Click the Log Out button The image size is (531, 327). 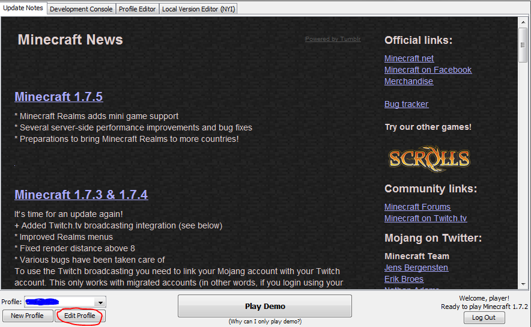[484, 317]
